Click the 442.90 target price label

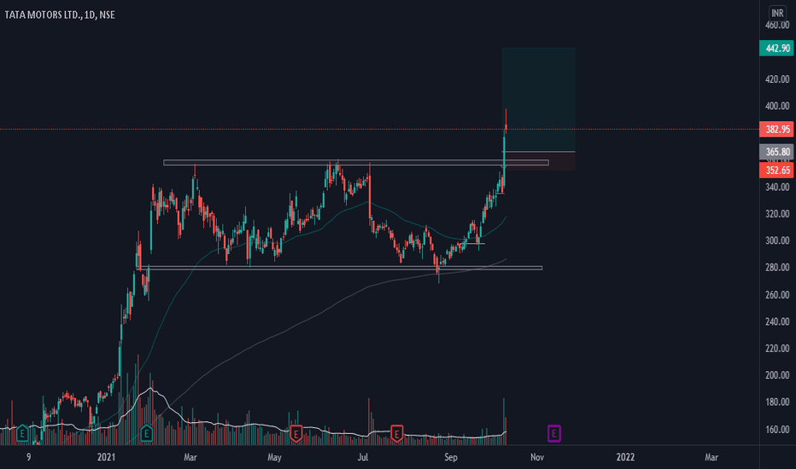pos(776,48)
